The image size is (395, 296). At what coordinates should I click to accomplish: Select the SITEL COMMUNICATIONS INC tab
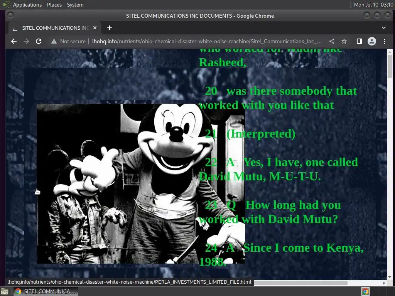tap(55, 28)
